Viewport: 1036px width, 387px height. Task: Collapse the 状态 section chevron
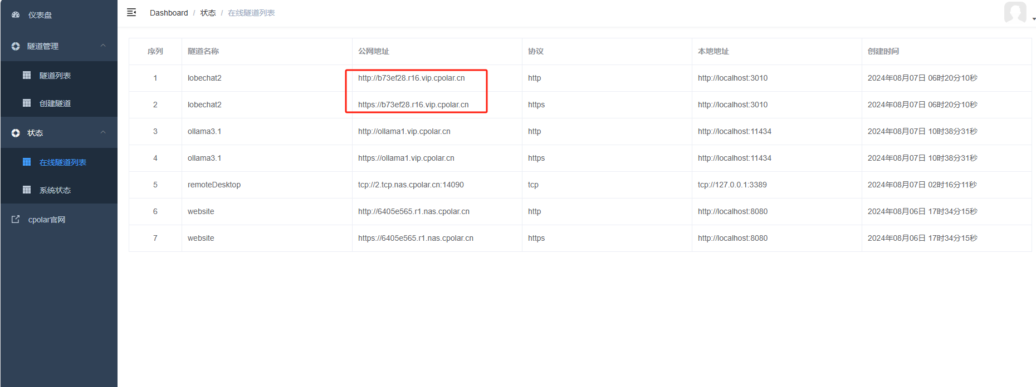103,132
